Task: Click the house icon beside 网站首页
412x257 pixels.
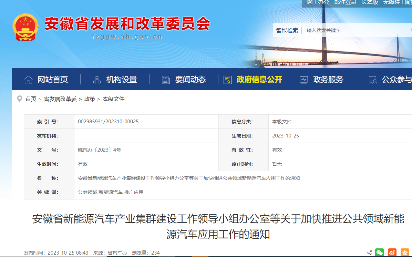Action: pos(28,80)
